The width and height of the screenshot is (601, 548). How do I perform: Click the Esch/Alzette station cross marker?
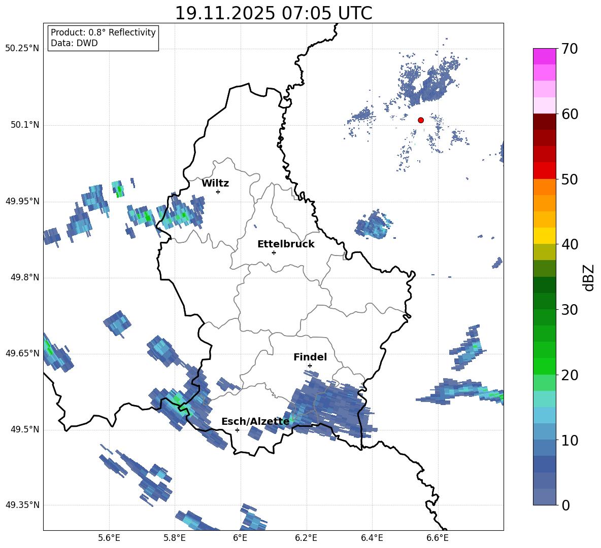[x=237, y=430]
